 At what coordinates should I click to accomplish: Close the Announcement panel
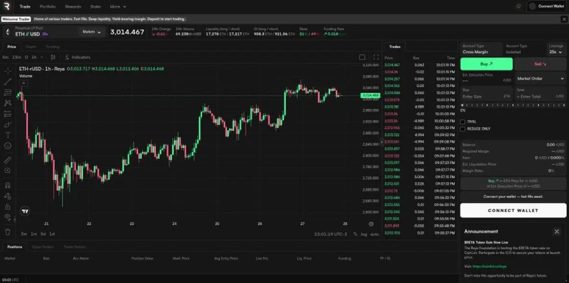click(x=557, y=231)
